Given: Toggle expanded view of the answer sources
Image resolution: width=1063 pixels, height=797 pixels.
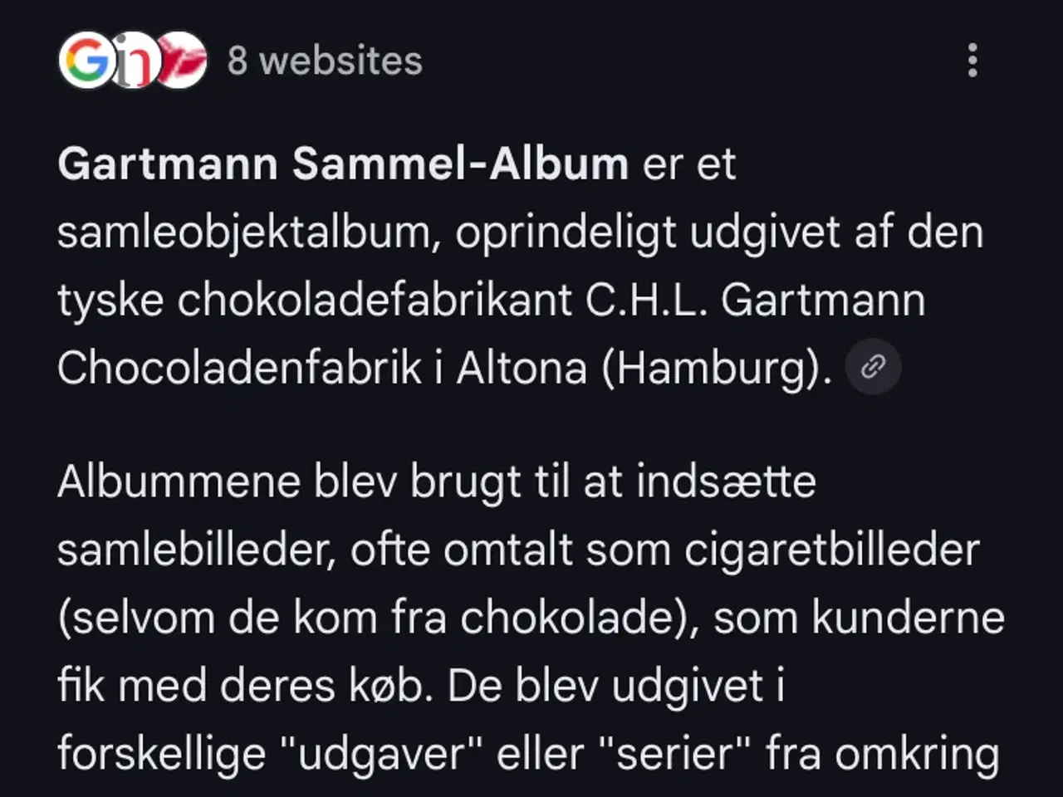Looking at the screenshot, I should [x=324, y=61].
